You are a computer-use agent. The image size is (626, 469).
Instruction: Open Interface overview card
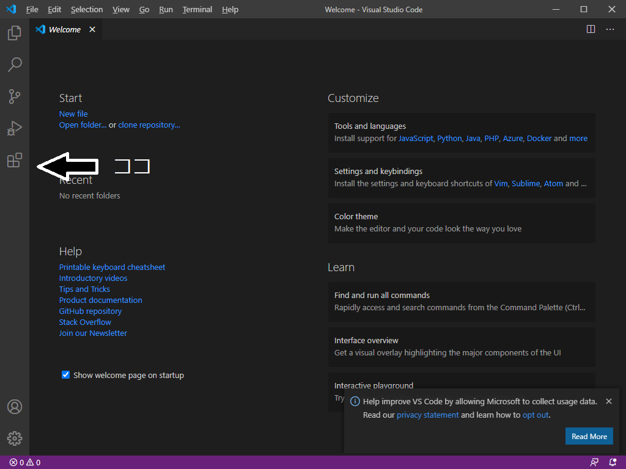[x=462, y=347]
